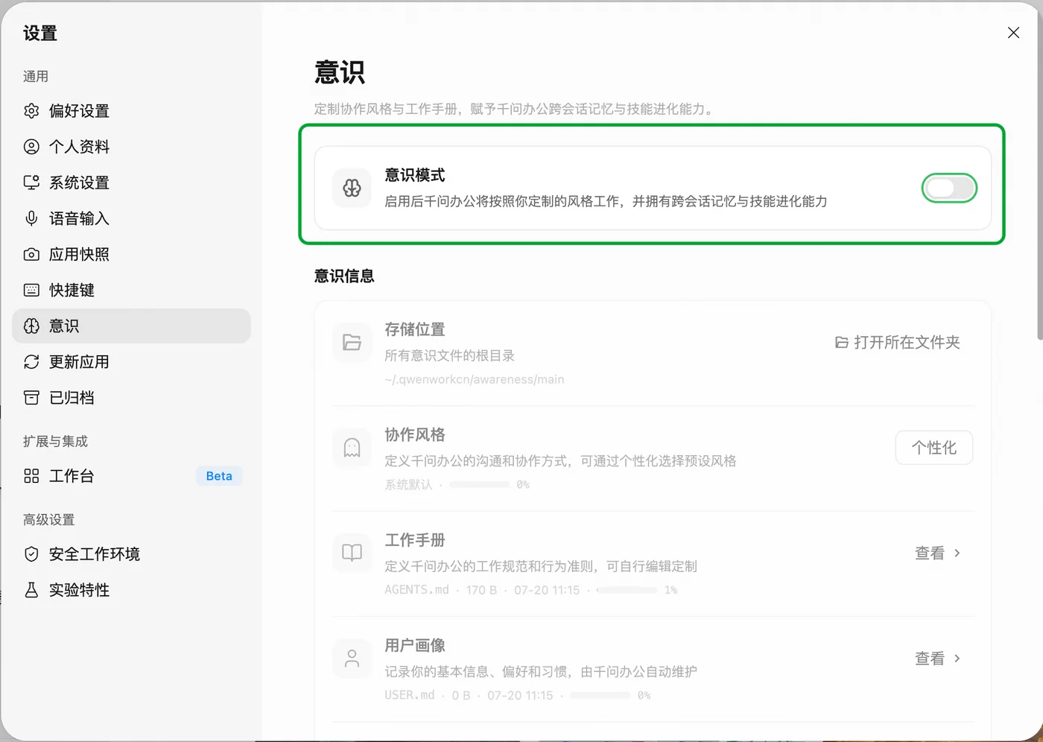Open the 偏好设置 settings page
Screen dimensions: 1043x742
131,111
